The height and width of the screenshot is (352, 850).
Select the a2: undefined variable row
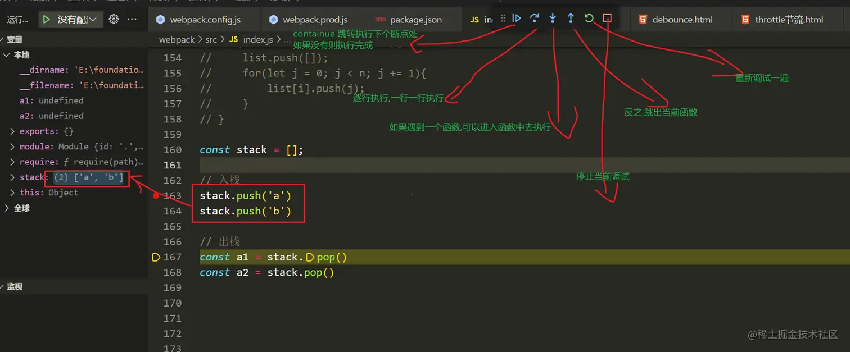52,116
